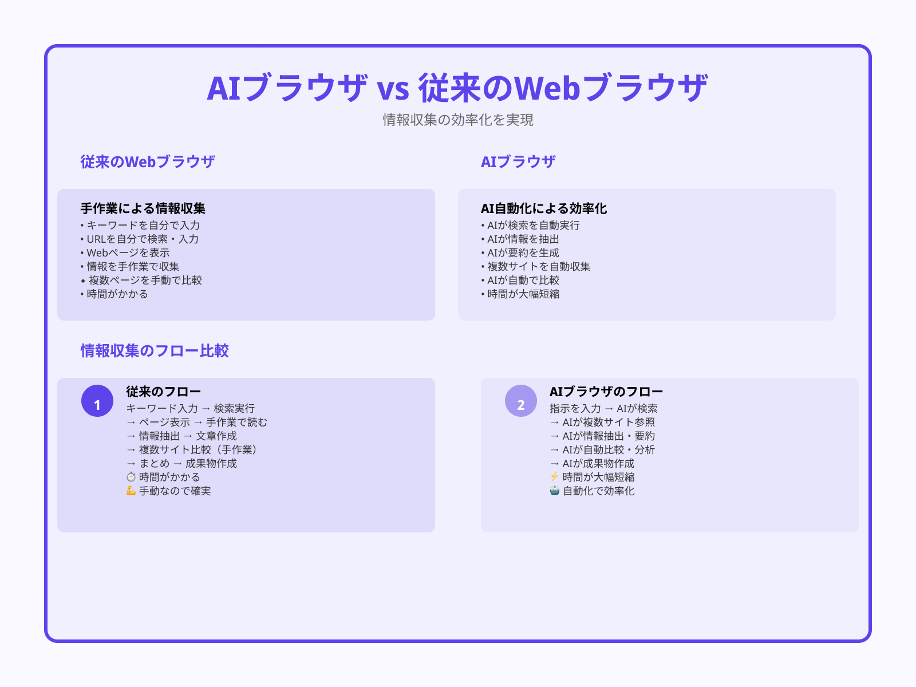Viewport: 916px width, 687px height.
Task: Click the flexed arm icon beside 手動なので確実
Action: [132, 491]
